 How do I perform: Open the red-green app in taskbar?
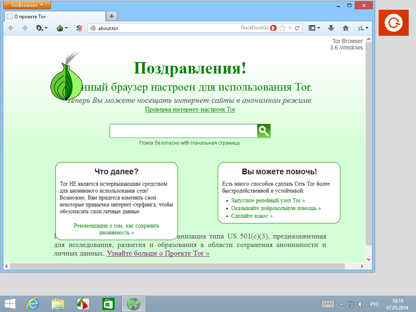[x=83, y=304]
